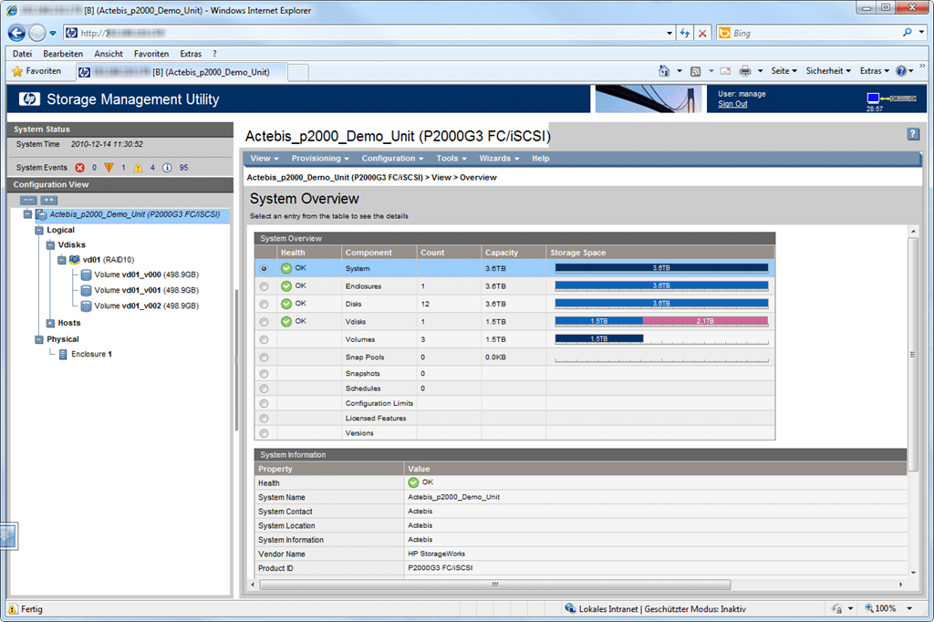Click the Vdisks pink 2.1TB free space bar
The height and width of the screenshot is (622, 934).
click(x=705, y=322)
